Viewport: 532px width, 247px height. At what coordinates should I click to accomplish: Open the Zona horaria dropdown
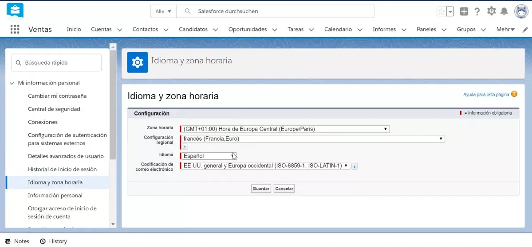(x=285, y=129)
